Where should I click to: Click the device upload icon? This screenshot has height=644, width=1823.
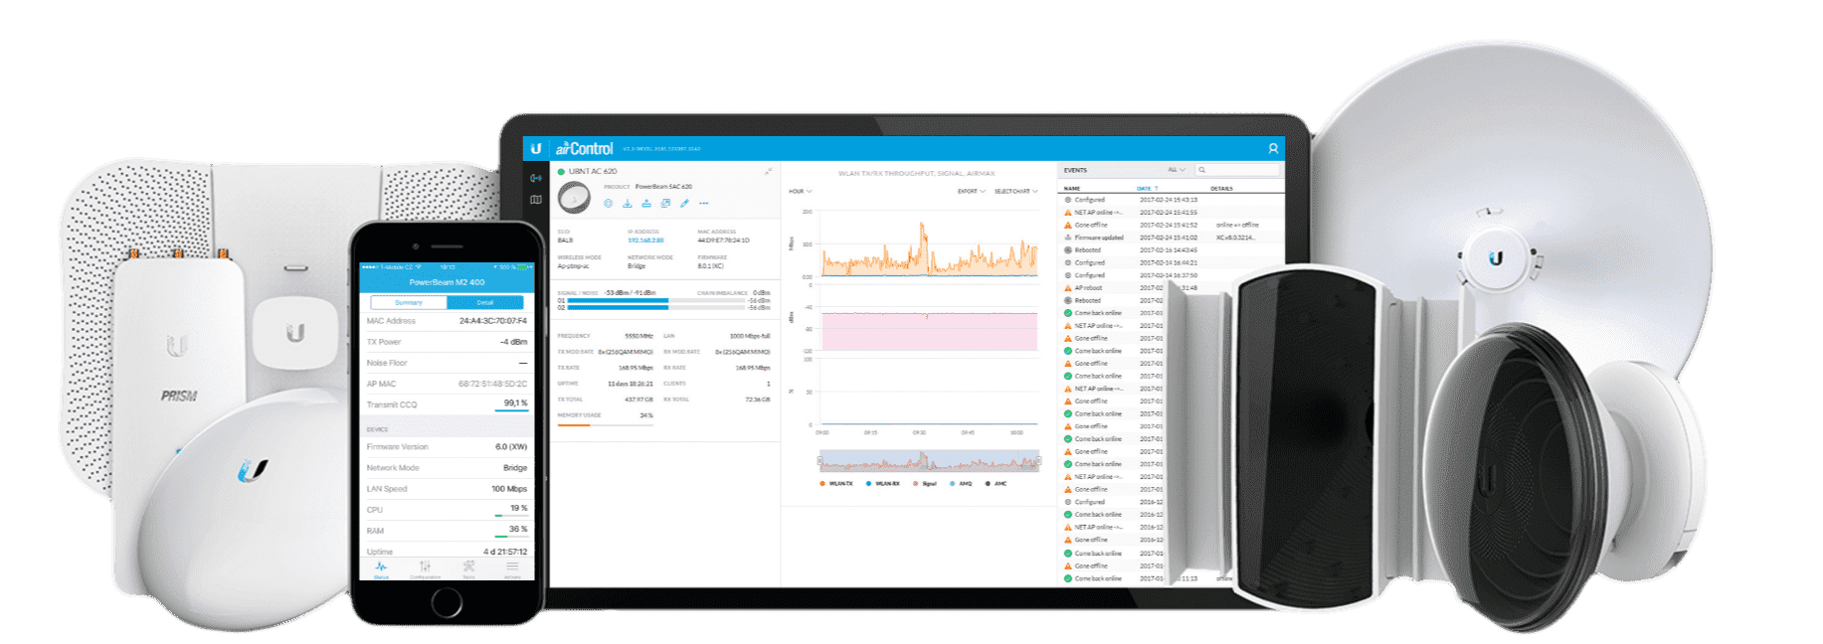[x=646, y=204]
